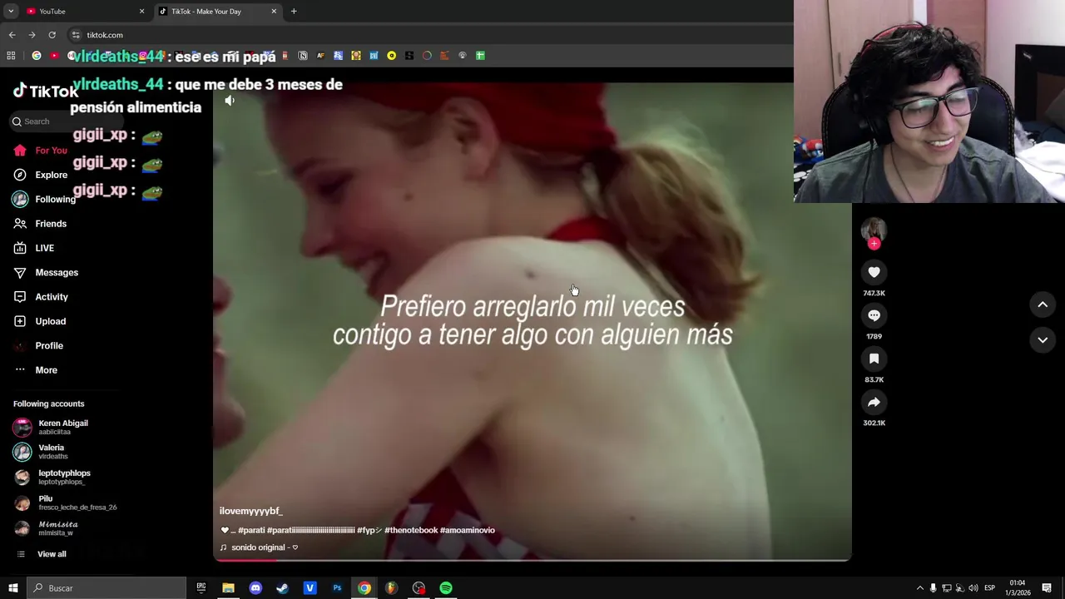Open Epic Games from the taskbar
This screenshot has width=1065, height=599.
pos(201,588)
